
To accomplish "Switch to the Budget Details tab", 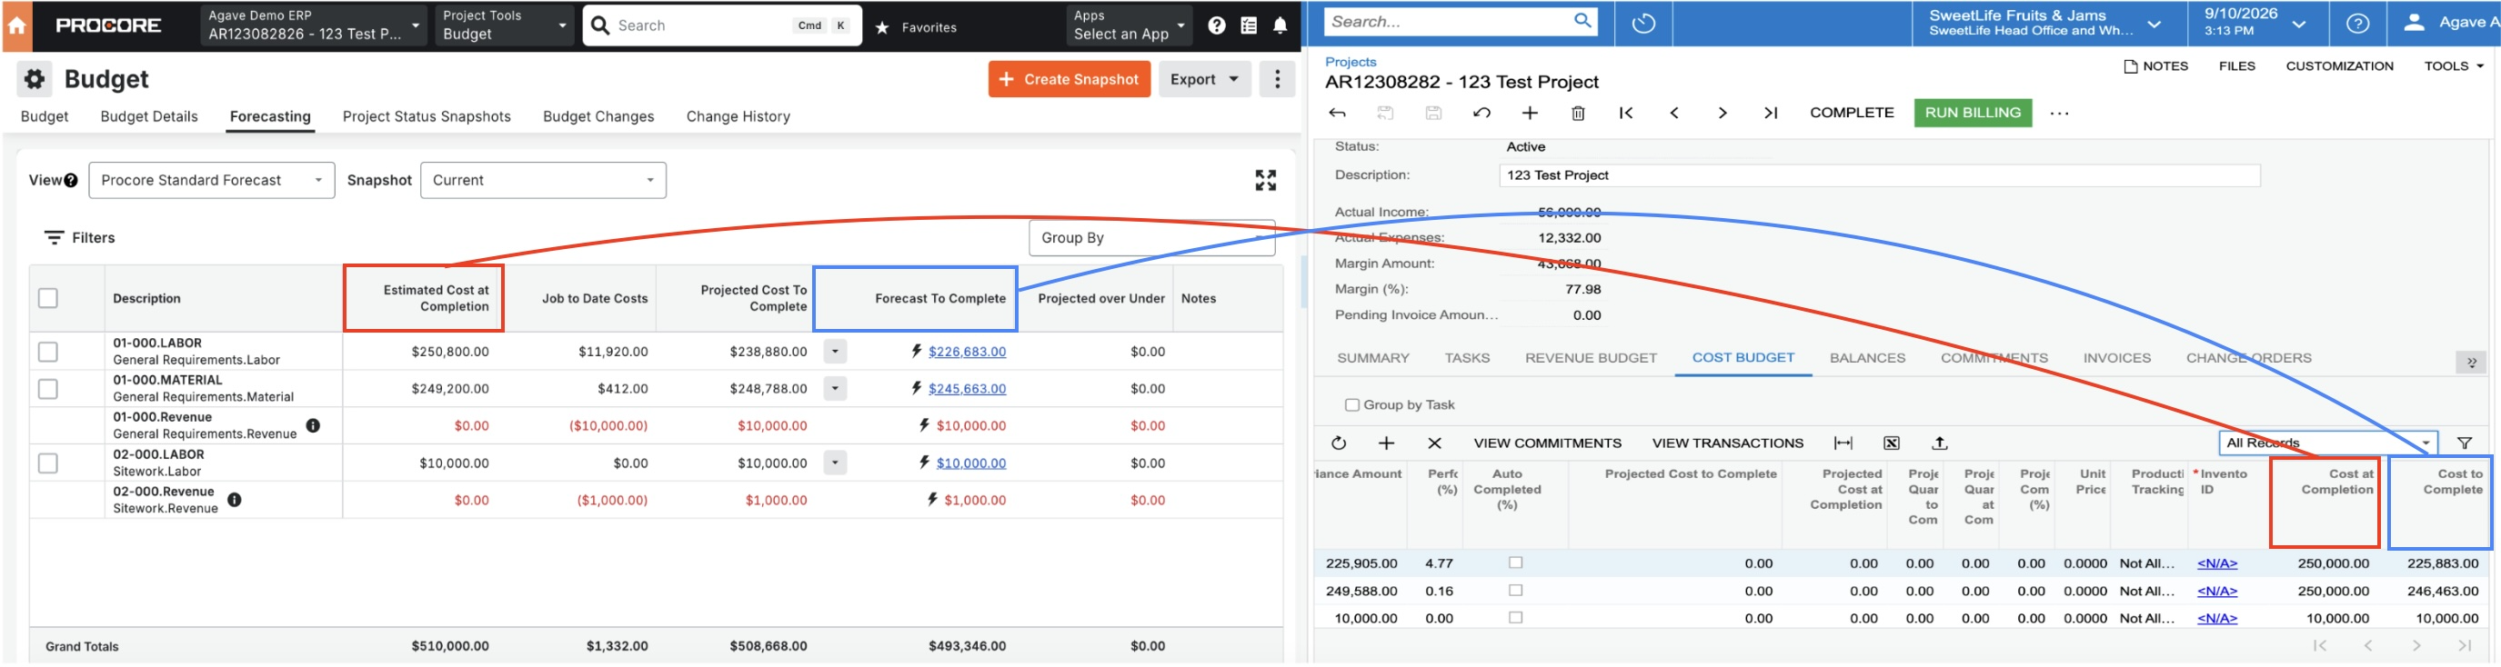I will pos(148,116).
